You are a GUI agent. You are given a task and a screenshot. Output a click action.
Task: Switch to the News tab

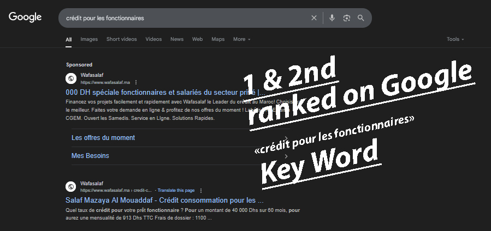coord(177,39)
